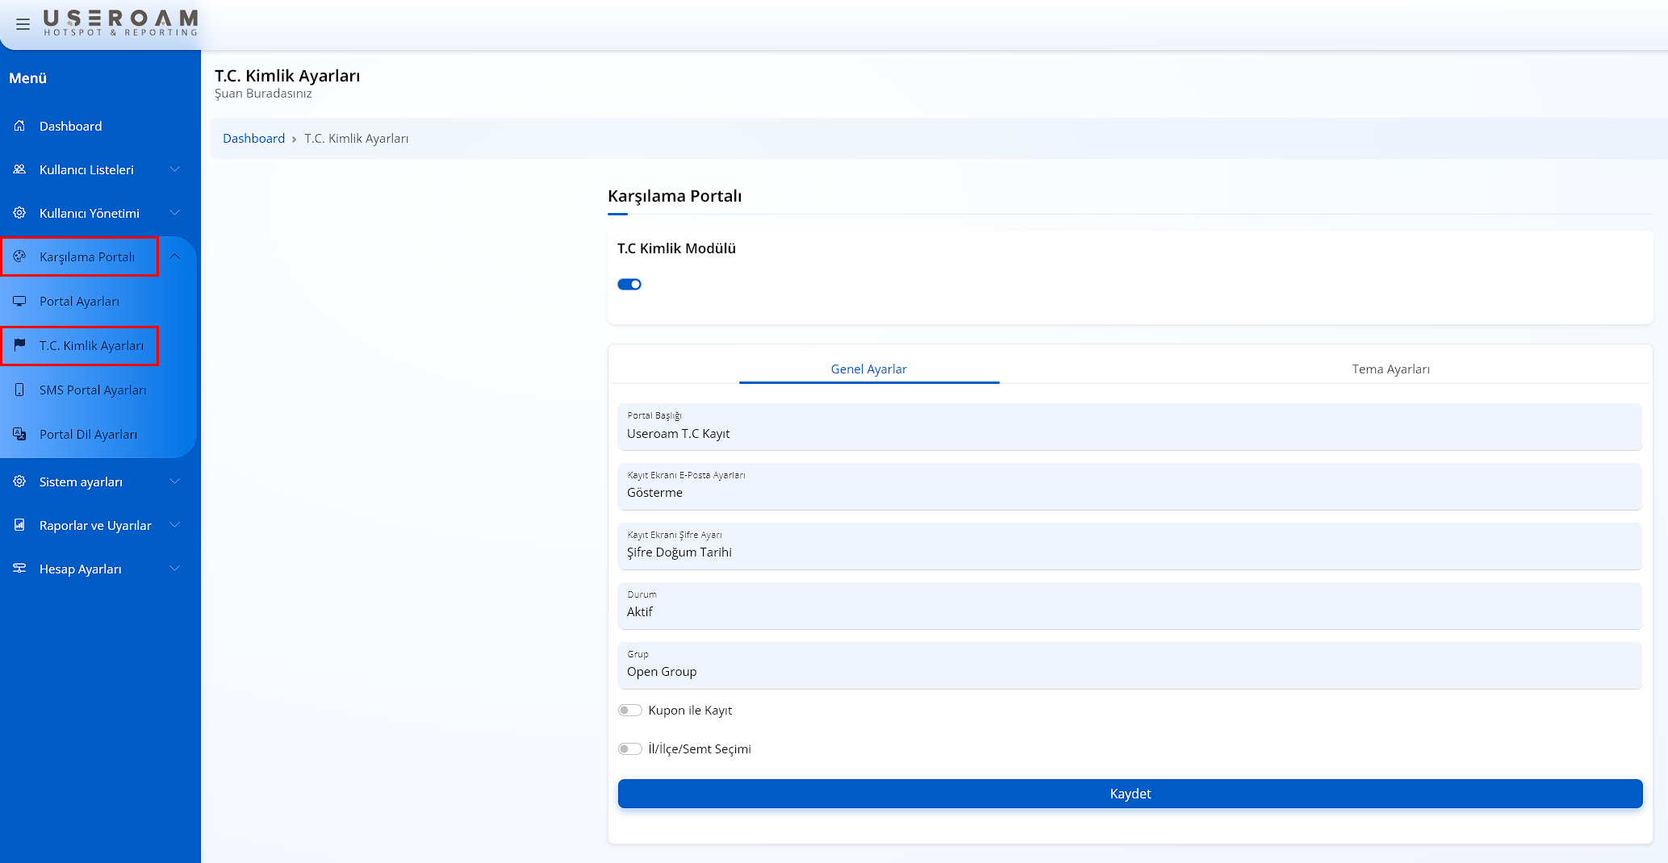The width and height of the screenshot is (1668, 863).
Task: Click the Portal Ayarları monitor icon
Action: [x=19, y=301]
